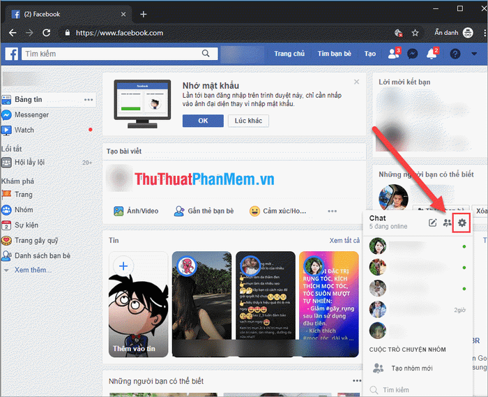This screenshot has height=397, width=488.
Task: Click the OK button in password reminder
Action: [203, 121]
